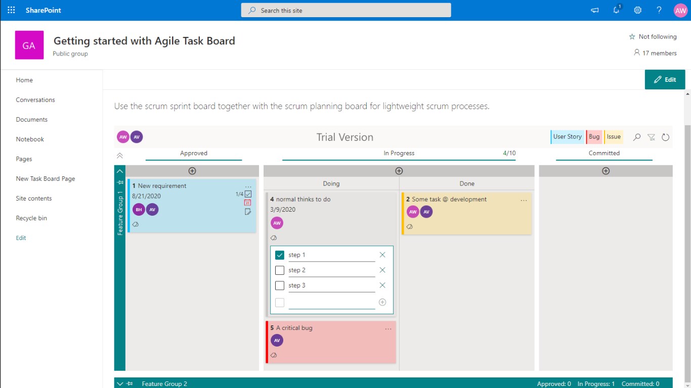691x388 pixels.
Task: Check the step 2 checkbox
Action: pos(280,270)
